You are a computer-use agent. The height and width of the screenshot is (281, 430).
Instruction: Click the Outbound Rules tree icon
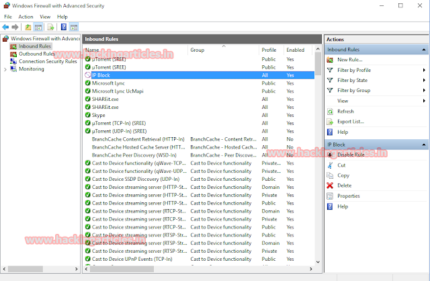coord(13,54)
